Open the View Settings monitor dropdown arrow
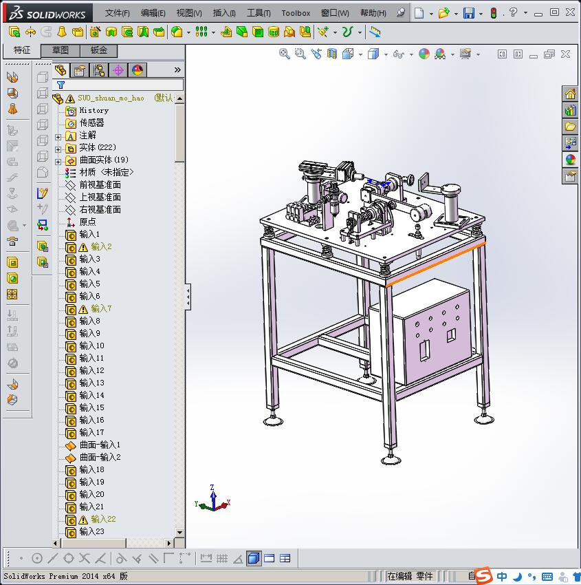581x585 pixels. coord(478,55)
